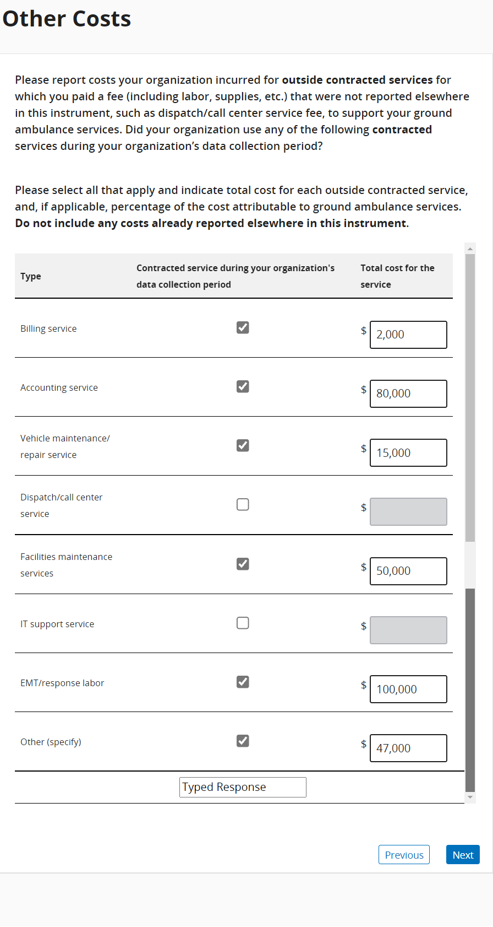The width and height of the screenshot is (493, 927).
Task: Click the Billing service cost field
Action: [408, 335]
